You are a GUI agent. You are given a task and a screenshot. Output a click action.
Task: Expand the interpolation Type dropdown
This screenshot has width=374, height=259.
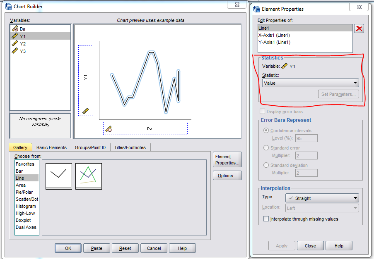click(310, 198)
